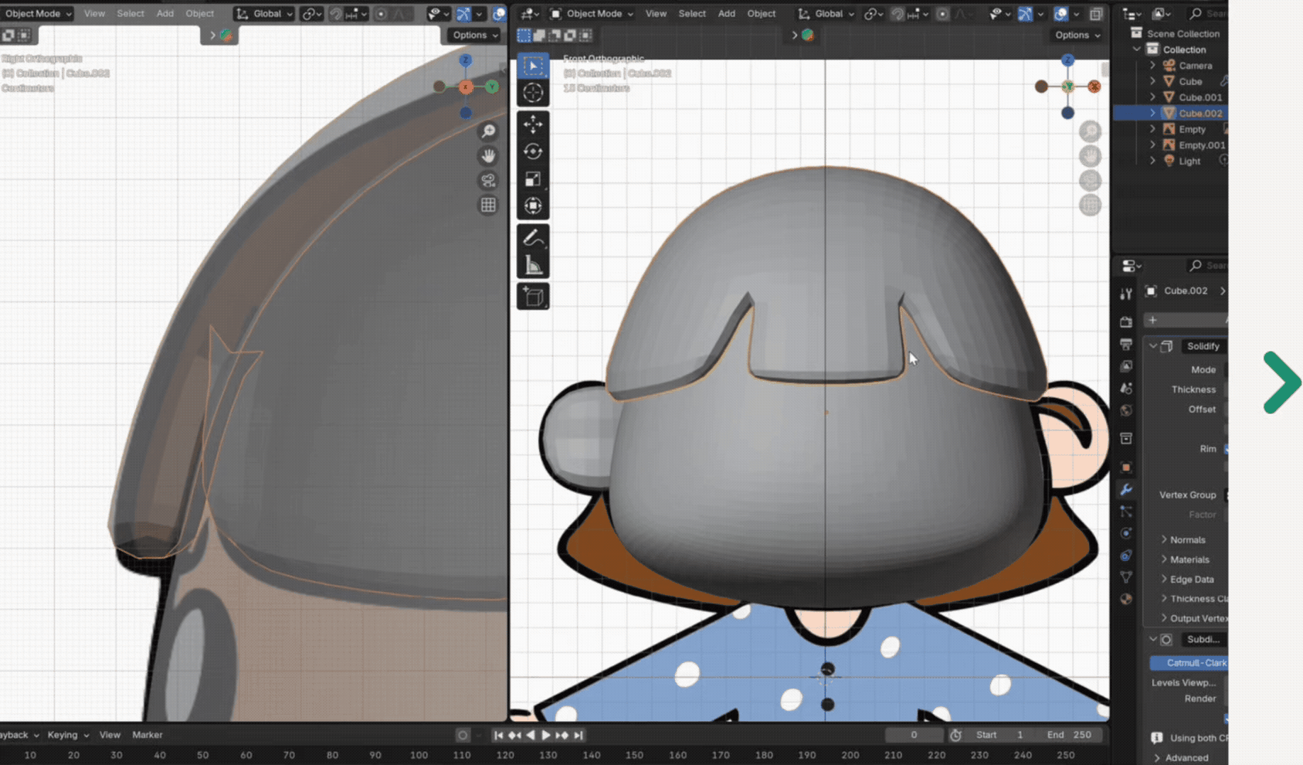
Task: Open Marker menu in timeline
Action: point(147,735)
